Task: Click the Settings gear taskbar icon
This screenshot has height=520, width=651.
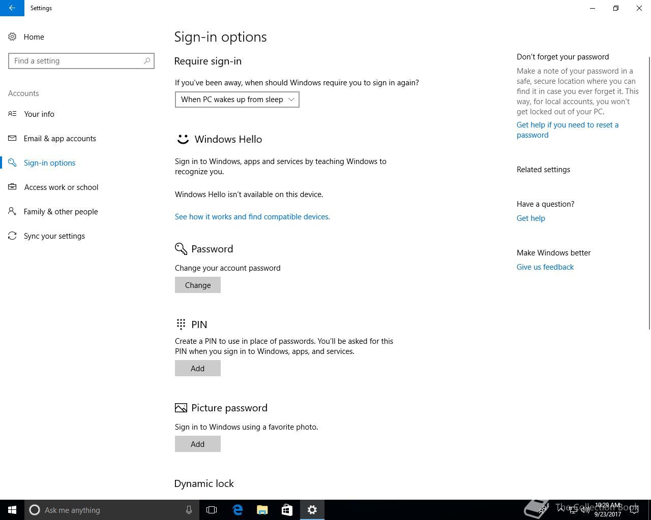Action: [x=312, y=510]
